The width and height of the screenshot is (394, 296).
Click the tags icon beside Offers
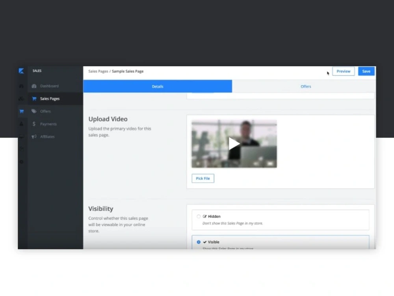pyautogui.click(x=34, y=111)
